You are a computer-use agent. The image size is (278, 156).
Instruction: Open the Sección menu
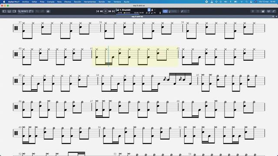(77, 2)
